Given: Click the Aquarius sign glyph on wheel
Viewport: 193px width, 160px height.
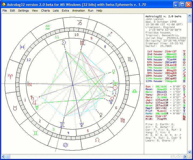Looking at the screenshot, I should coord(48,27).
